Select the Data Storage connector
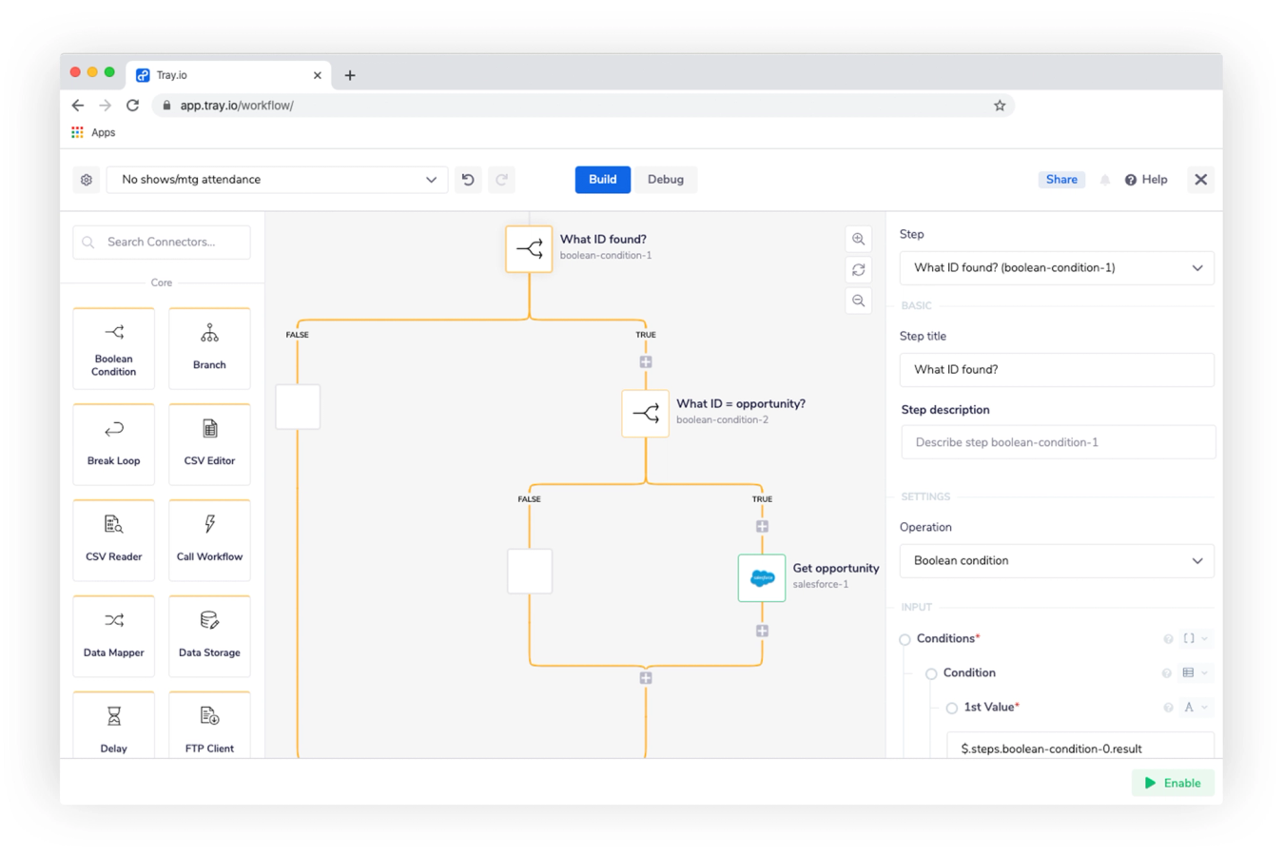1284x856 pixels. [x=209, y=636]
